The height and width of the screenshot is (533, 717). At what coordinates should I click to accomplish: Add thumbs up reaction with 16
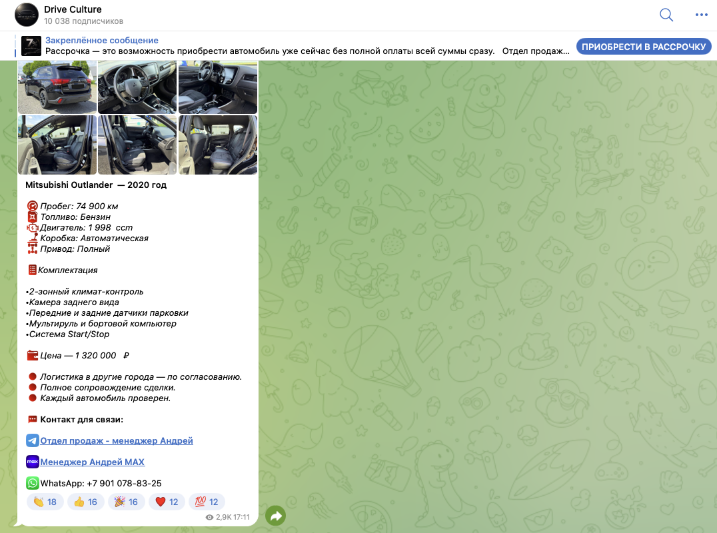85,502
